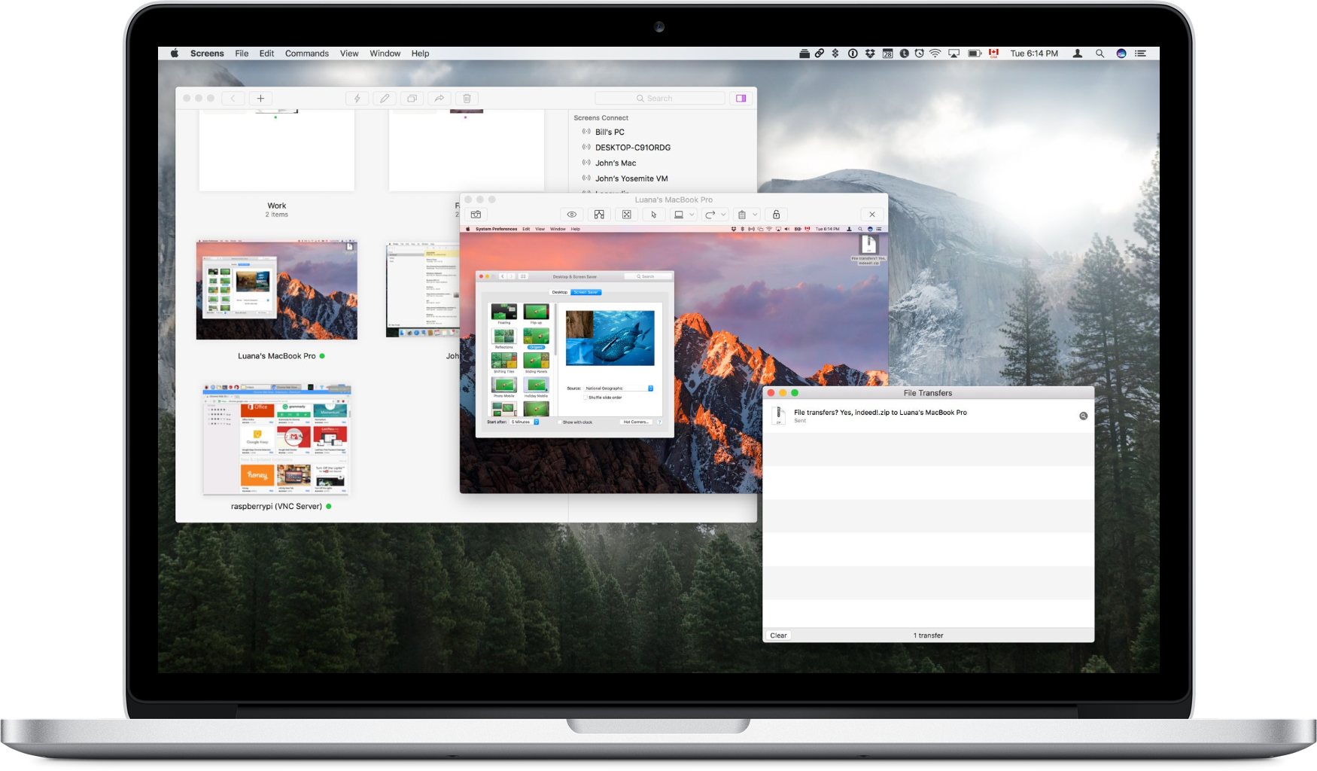The image size is (1317, 771).
Task: Toggle view-only mode with the eye icon
Action: pos(570,214)
